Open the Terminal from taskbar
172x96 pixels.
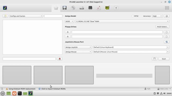[20, 93]
